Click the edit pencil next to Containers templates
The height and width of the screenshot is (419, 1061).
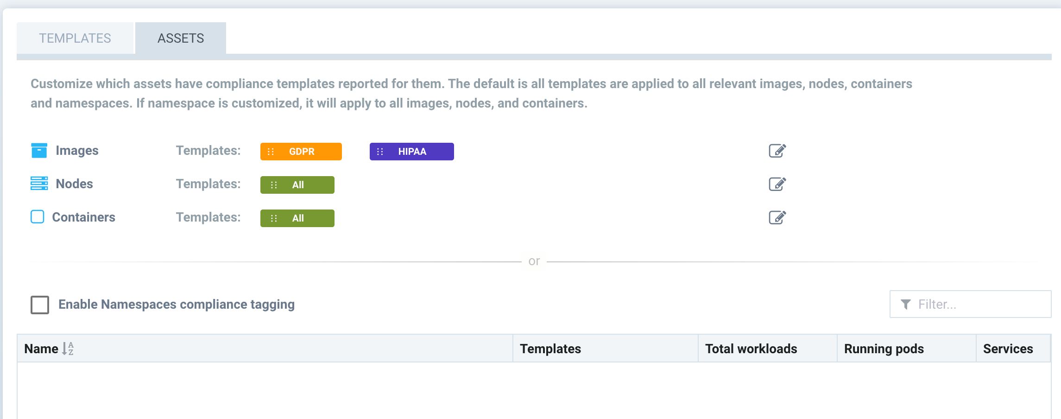pos(778,217)
